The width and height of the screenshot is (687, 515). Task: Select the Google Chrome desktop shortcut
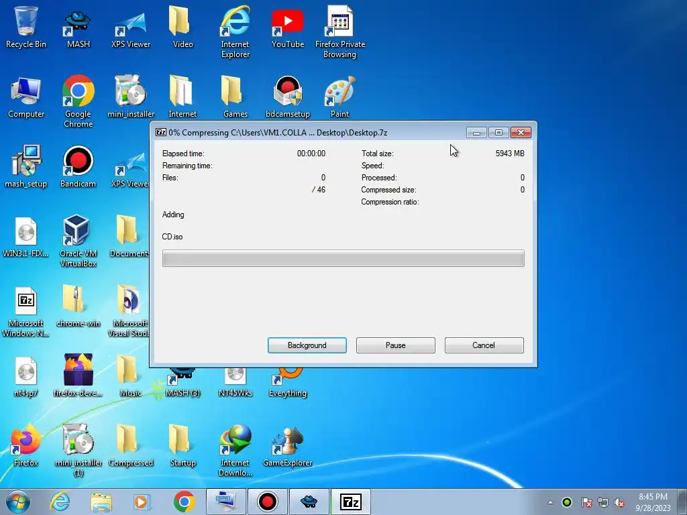(78, 102)
